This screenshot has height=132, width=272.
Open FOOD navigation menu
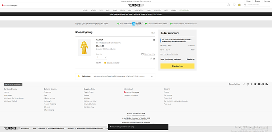(148, 11)
